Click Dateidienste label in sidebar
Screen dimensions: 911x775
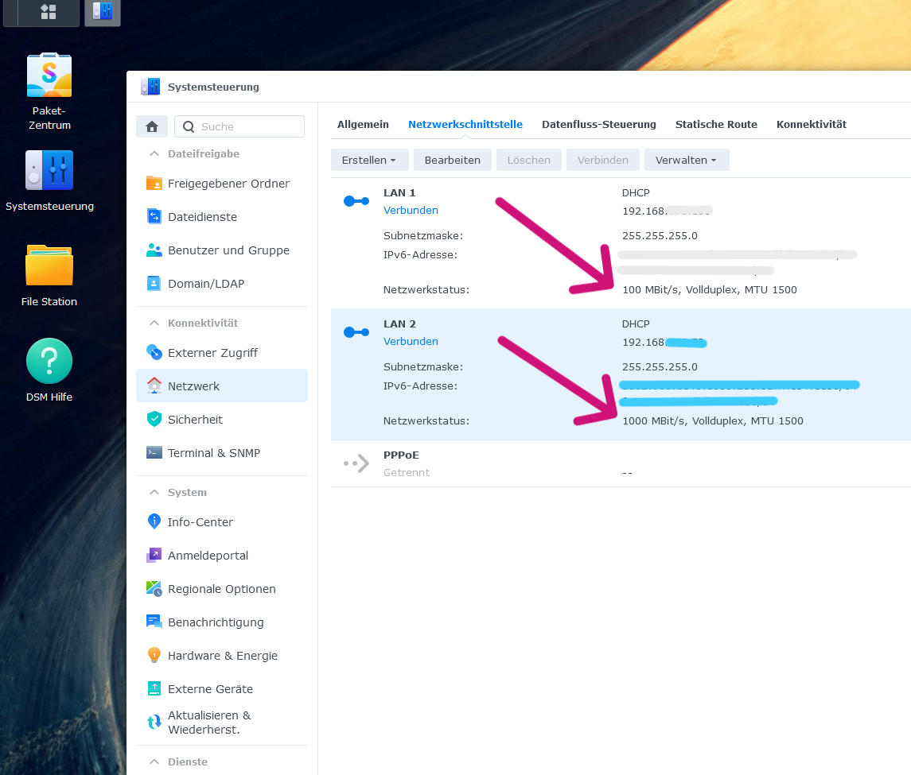(202, 216)
